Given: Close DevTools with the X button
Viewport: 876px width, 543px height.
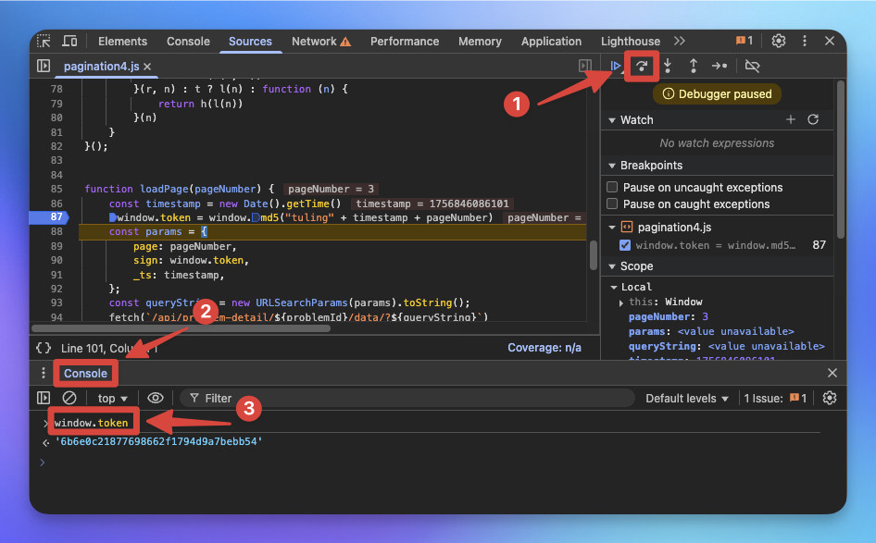Looking at the screenshot, I should coord(830,41).
